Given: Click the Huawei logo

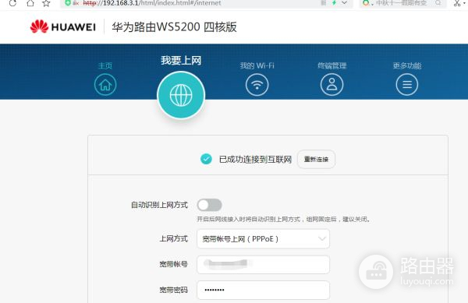Looking at the screenshot, I should tap(63, 26).
